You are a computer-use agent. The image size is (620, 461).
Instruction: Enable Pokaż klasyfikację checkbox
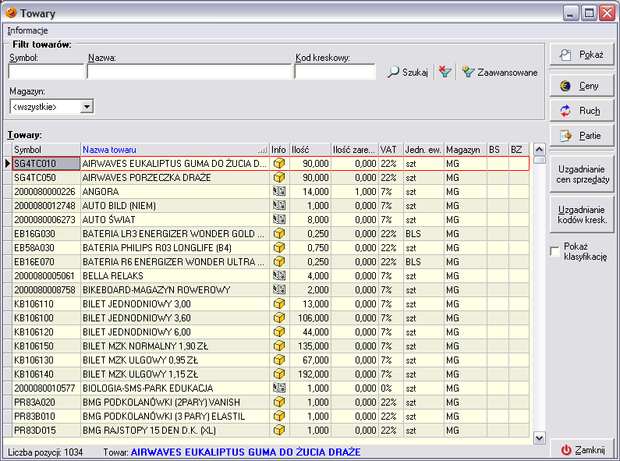pyautogui.click(x=554, y=251)
